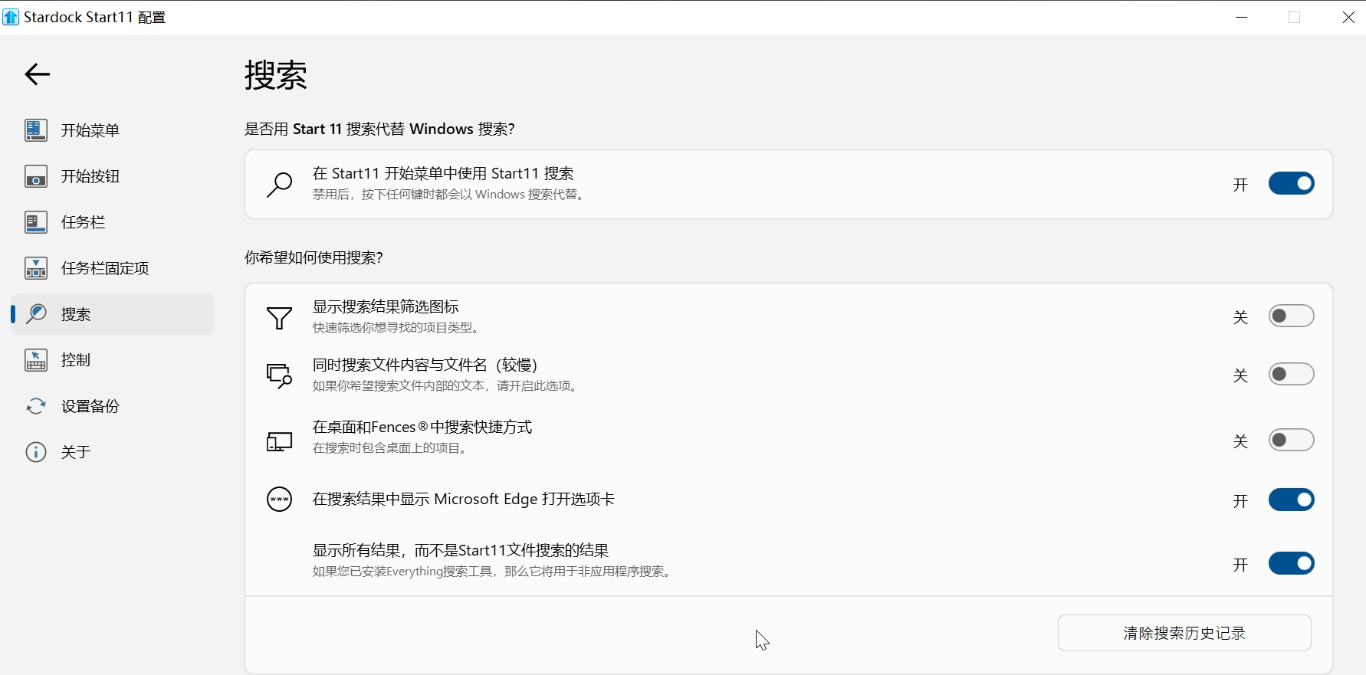
Task: Click description 快速筛选你想寻找的项目类型
Action: click(398, 328)
